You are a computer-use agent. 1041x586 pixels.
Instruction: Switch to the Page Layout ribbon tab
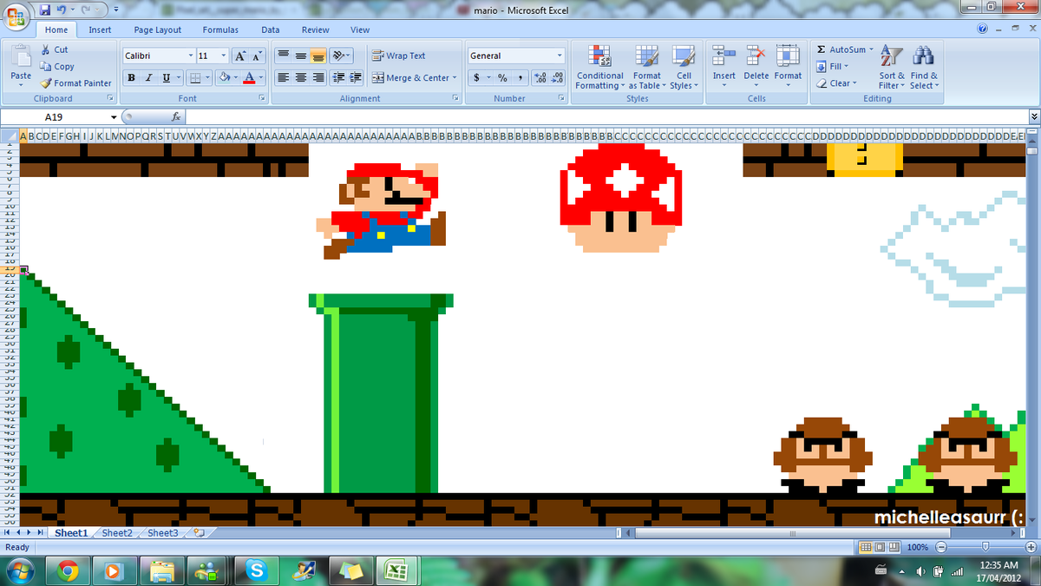pyautogui.click(x=157, y=30)
